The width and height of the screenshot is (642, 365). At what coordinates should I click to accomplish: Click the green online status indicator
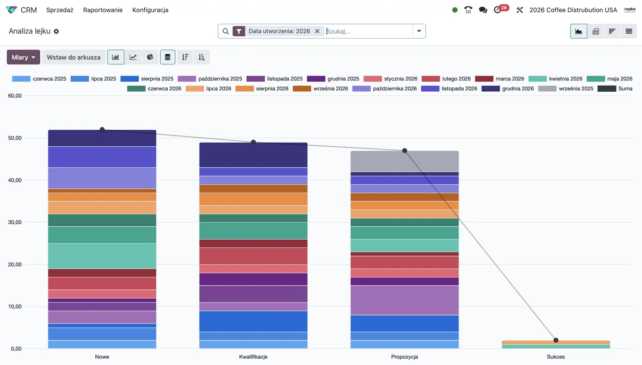tap(455, 10)
